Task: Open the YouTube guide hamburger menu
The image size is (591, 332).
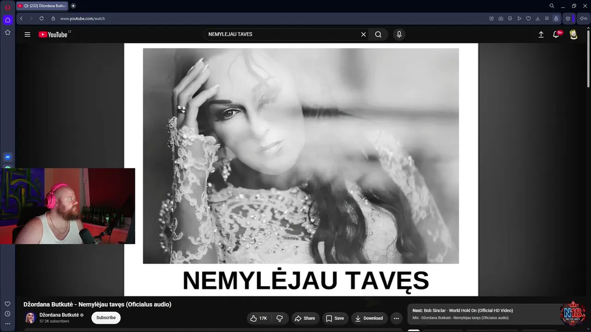Action: point(27,35)
